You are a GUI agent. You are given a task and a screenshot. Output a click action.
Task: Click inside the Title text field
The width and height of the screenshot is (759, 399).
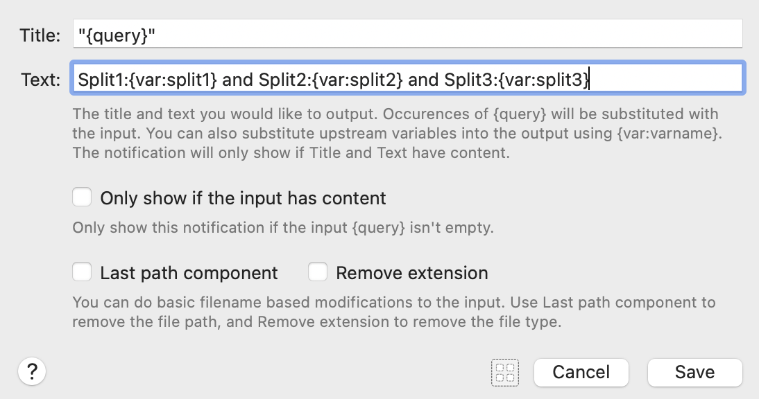pyautogui.click(x=407, y=33)
